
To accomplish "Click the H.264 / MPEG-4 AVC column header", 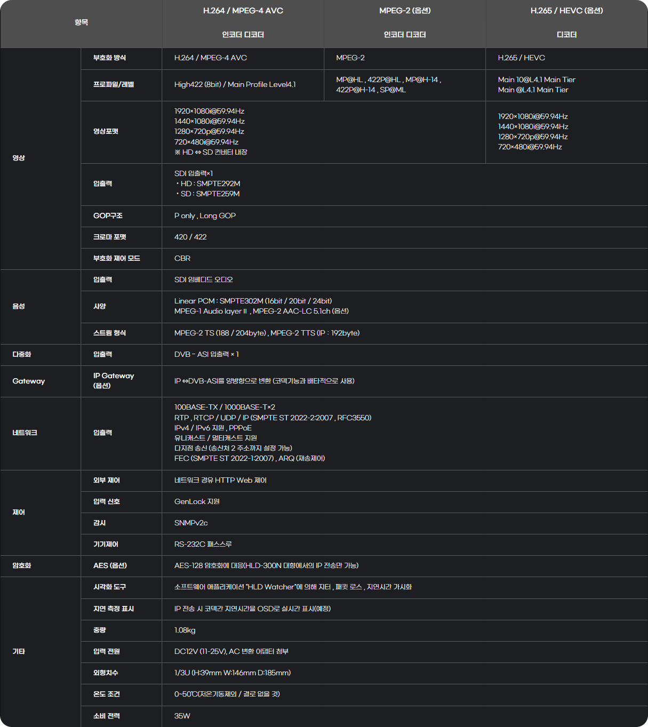I will click(243, 11).
